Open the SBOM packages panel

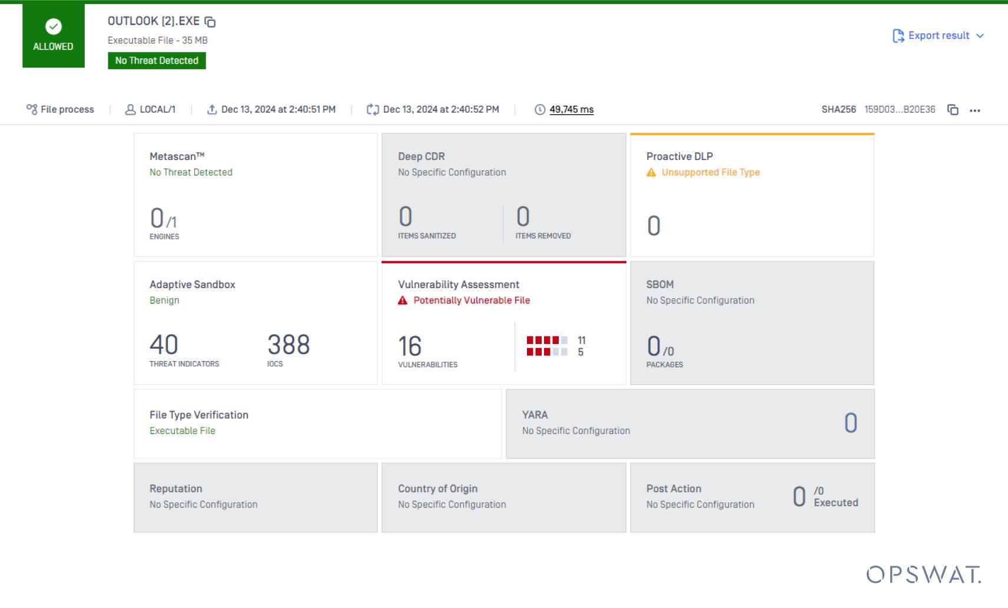coord(752,323)
